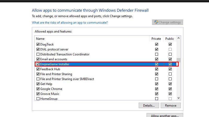Toggle Email and accounts Private checkbox

[156, 59]
